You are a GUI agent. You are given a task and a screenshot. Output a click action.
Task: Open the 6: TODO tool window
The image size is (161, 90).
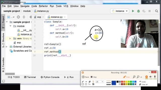tap(14, 77)
